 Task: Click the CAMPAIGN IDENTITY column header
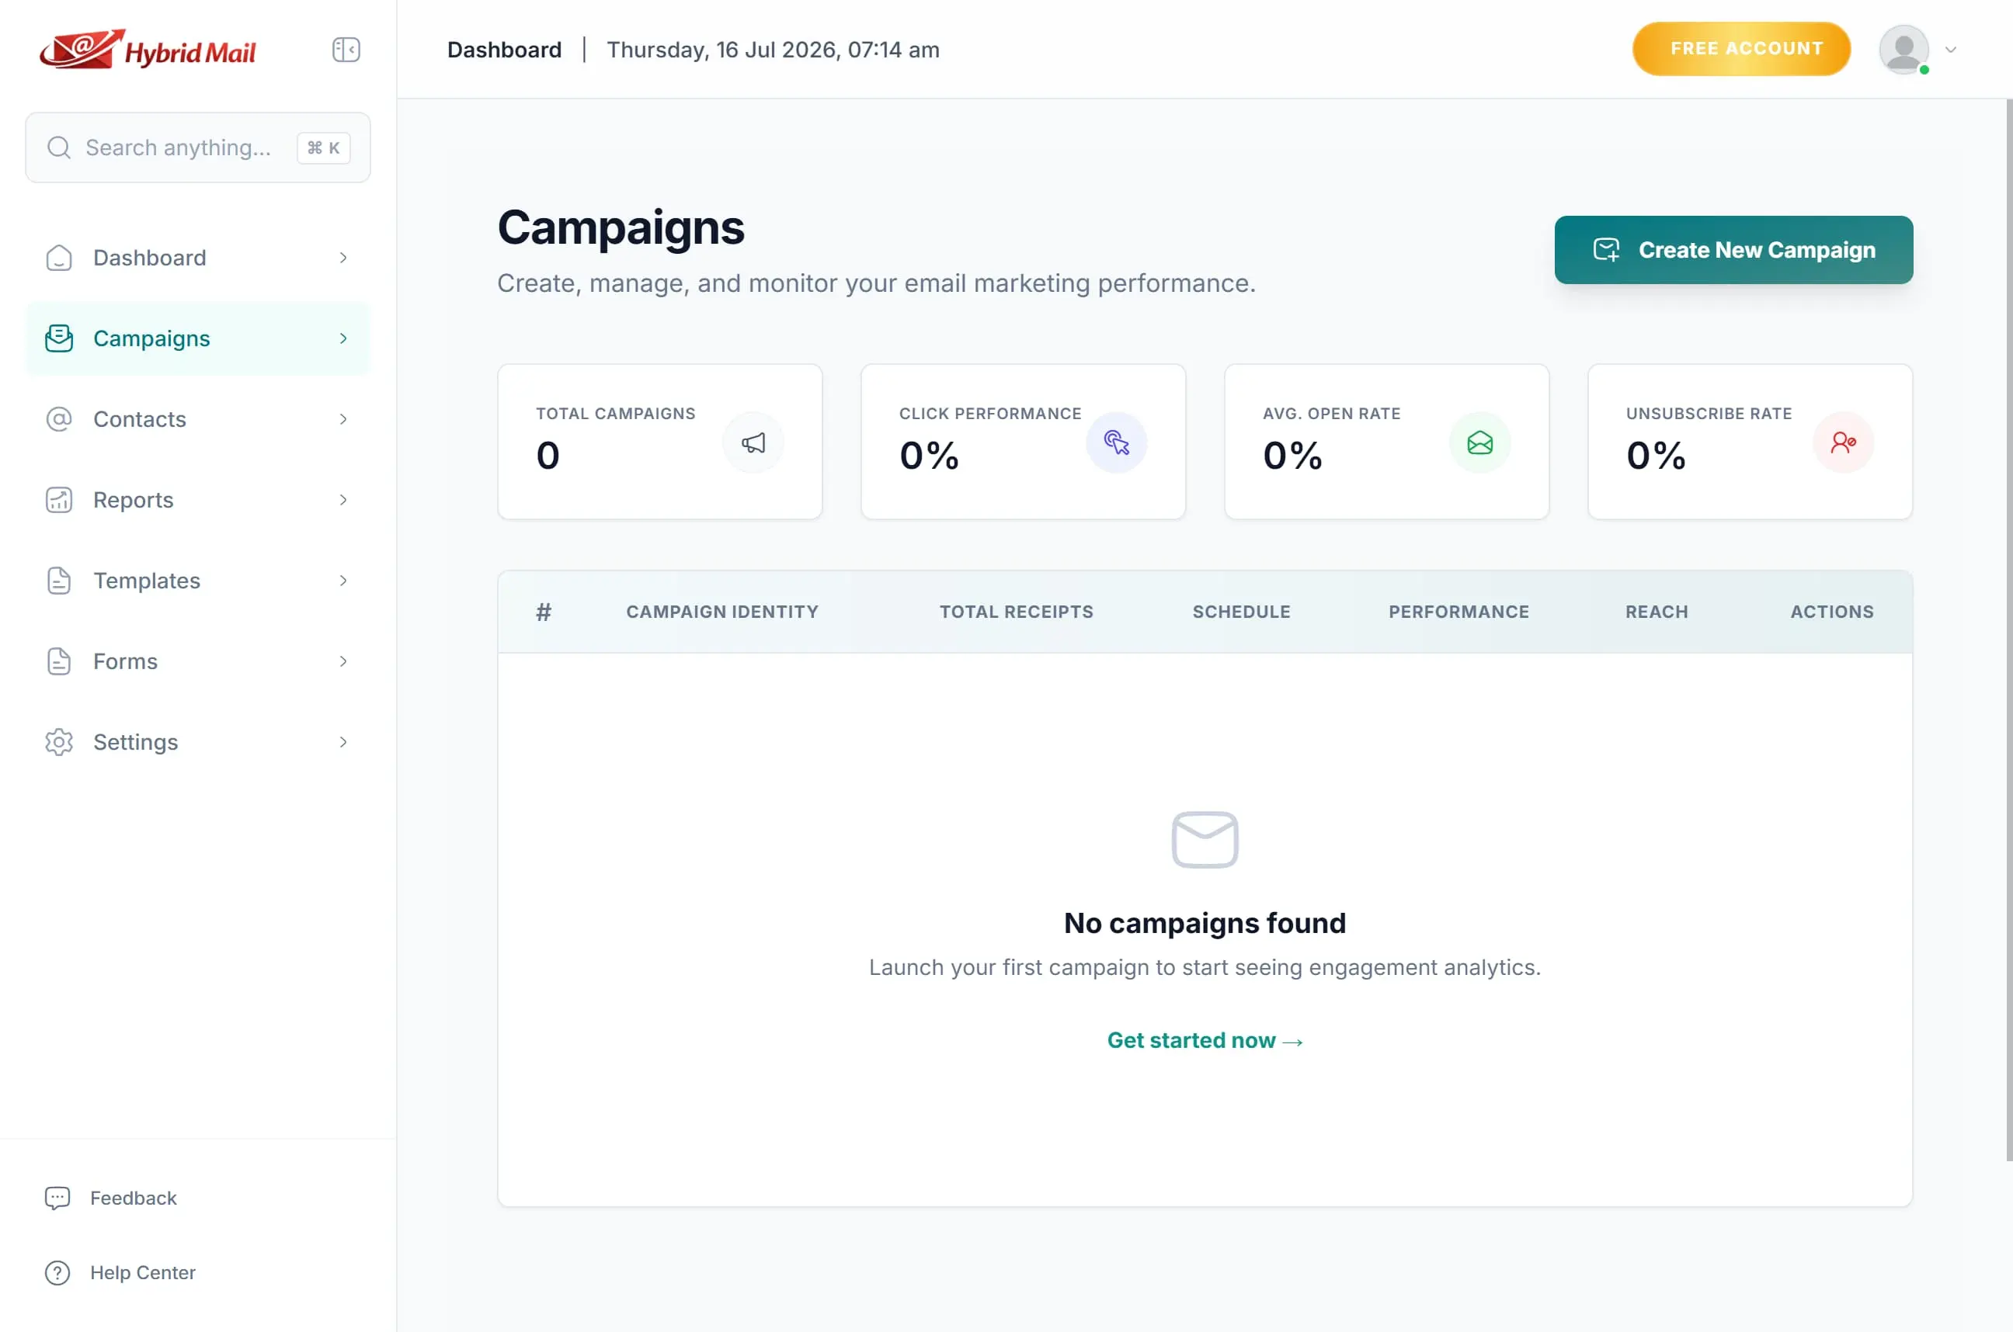[722, 612]
